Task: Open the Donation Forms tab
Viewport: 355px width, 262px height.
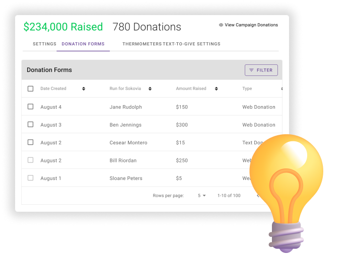Action: click(83, 44)
